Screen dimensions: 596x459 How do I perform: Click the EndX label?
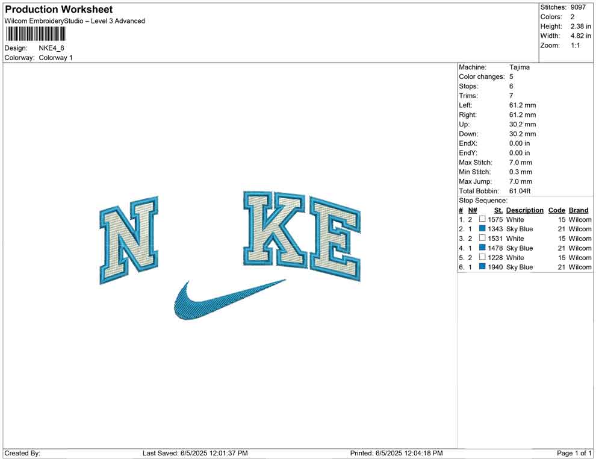tap(468, 143)
